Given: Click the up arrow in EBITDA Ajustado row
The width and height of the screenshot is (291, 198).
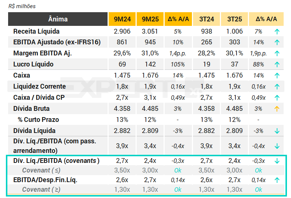Looking at the screenshot, I should (x=277, y=42).
